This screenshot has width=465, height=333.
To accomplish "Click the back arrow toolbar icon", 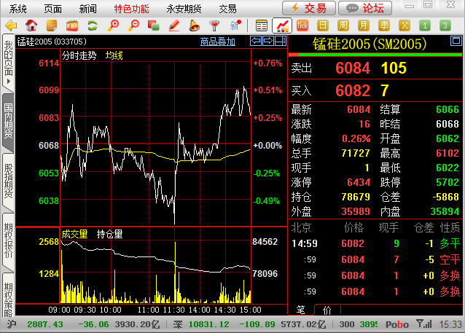I will pyautogui.click(x=11, y=26).
